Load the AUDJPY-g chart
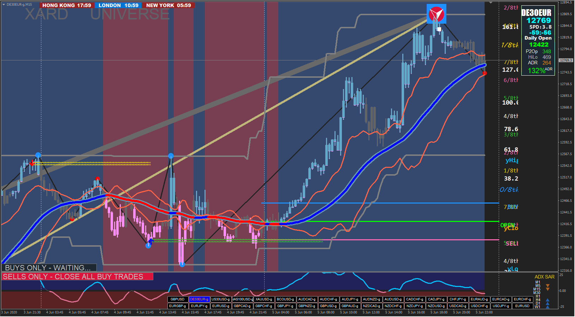The height and width of the screenshot is (317, 575). (350, 299)
